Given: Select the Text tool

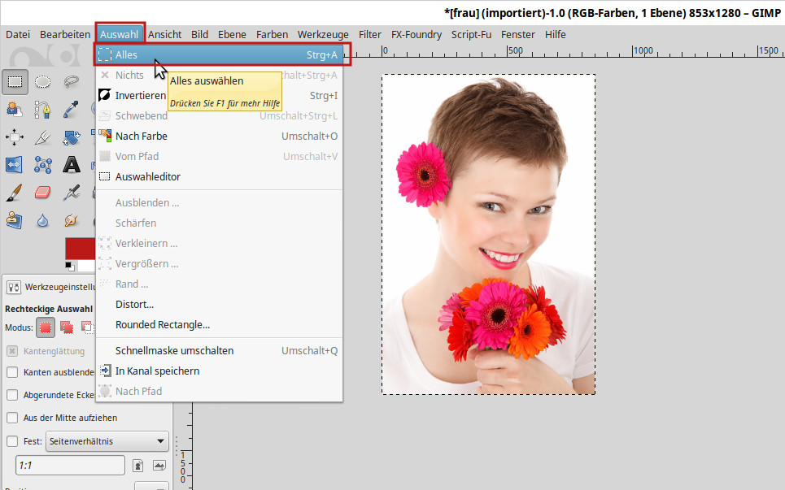Looking at the screenshot, I should [x=72, y=164].
